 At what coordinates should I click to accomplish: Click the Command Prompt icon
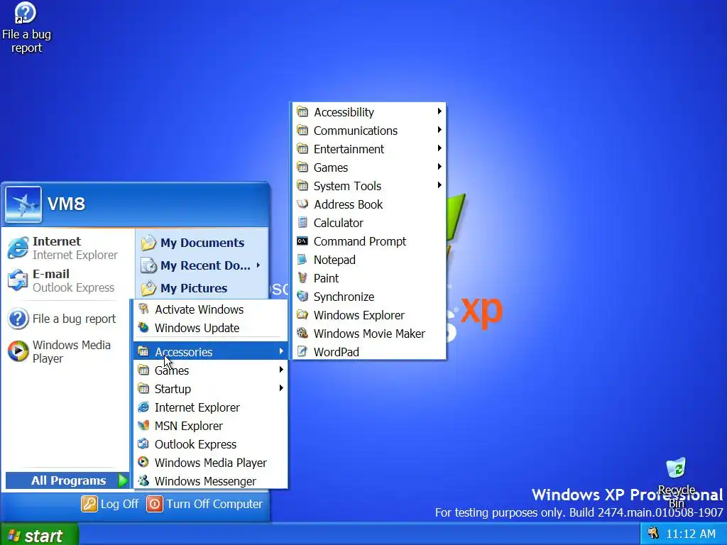click(x=302, y=241)
